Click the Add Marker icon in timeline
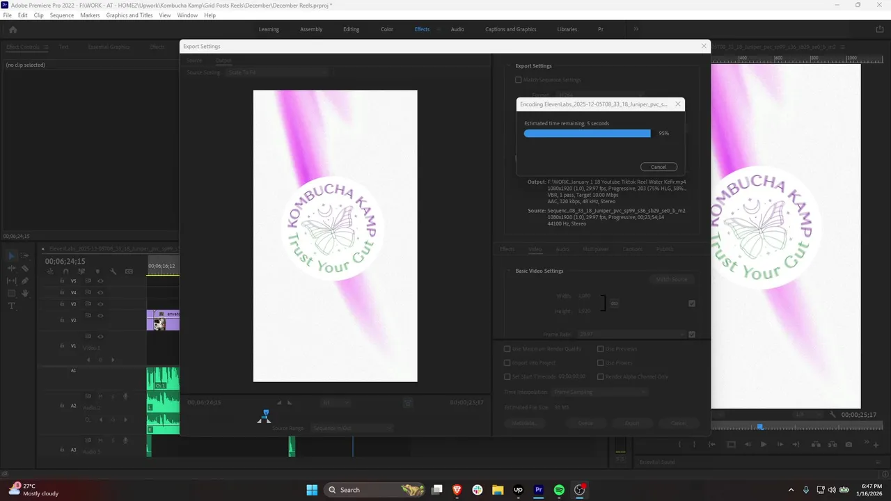Viewport: 891px width, 501px height. pyautogui.click(x=97, y=271)
